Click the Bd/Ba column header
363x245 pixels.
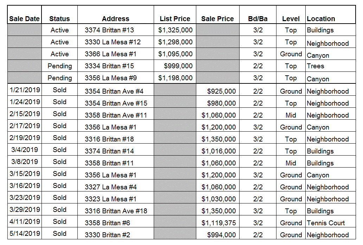tap(258, 19)
